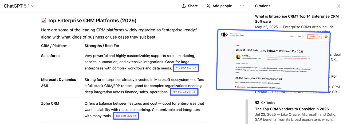Open 'What is Enterprise CRM?' citation
The height and width of the screenshot is (124, 347).
[x=297, y=19]
